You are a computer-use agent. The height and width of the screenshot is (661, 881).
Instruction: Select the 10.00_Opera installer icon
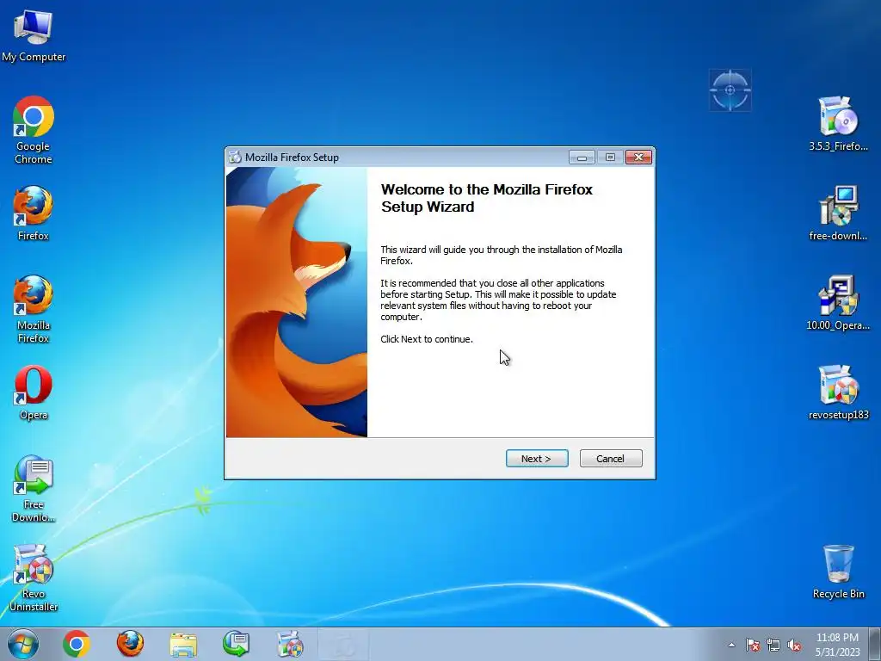click(838, 303)
